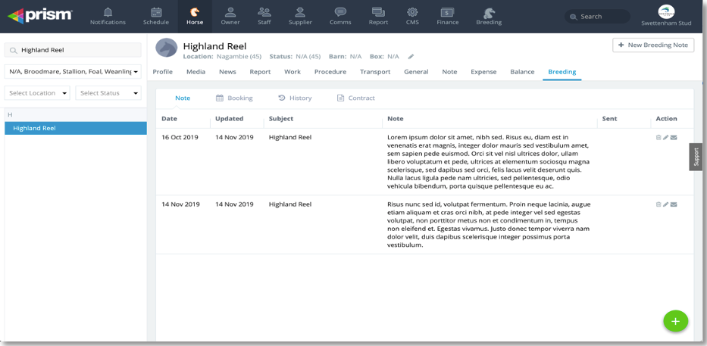
Task: Click the New Breeding Note button
Action: (x=652, y=45)
